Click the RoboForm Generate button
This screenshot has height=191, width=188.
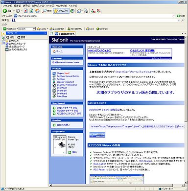click(102, 29)
